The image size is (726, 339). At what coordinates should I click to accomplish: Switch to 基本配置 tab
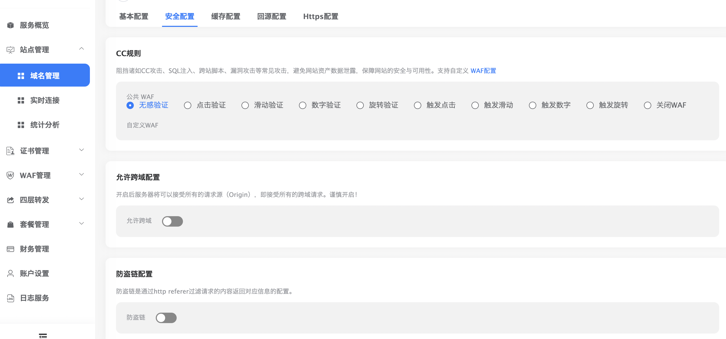tap(134, 16)
